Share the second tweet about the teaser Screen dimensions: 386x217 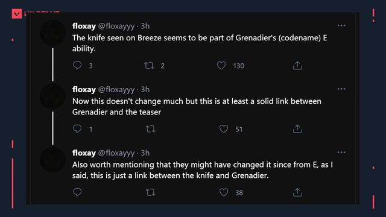(x=297, y=129)
